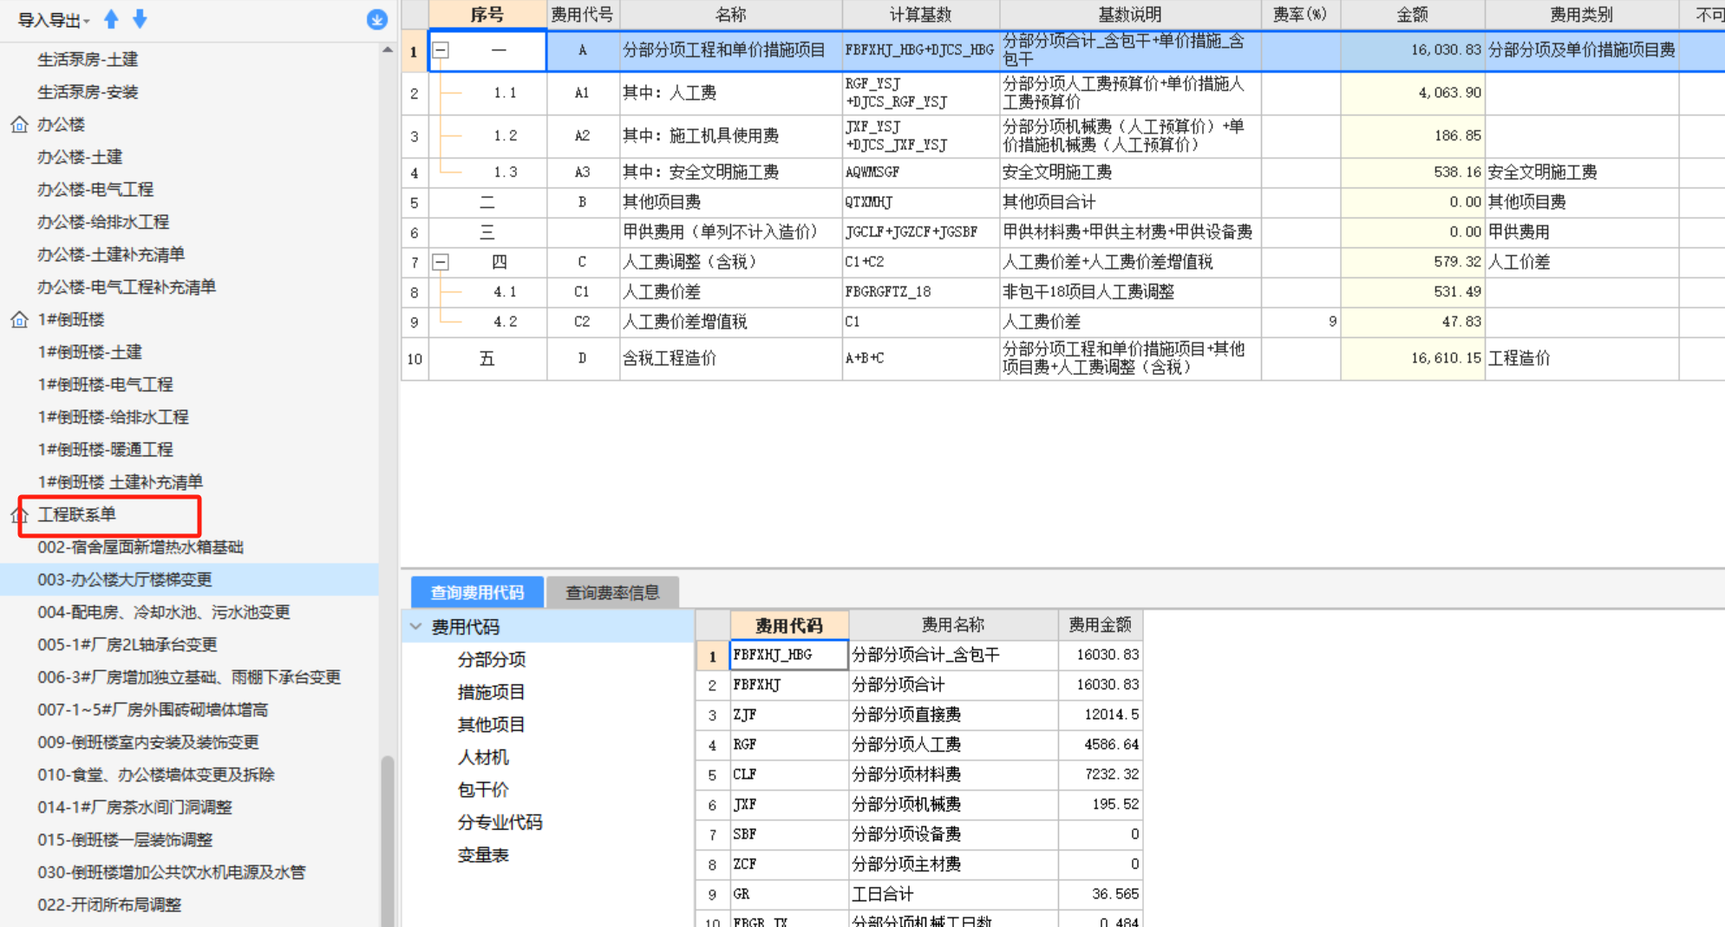Image resolution: width=1725 pixels, height=927 pixels.
Task: Open 办公楼-电气工程补充清单 item
Action: coord(127,287)
